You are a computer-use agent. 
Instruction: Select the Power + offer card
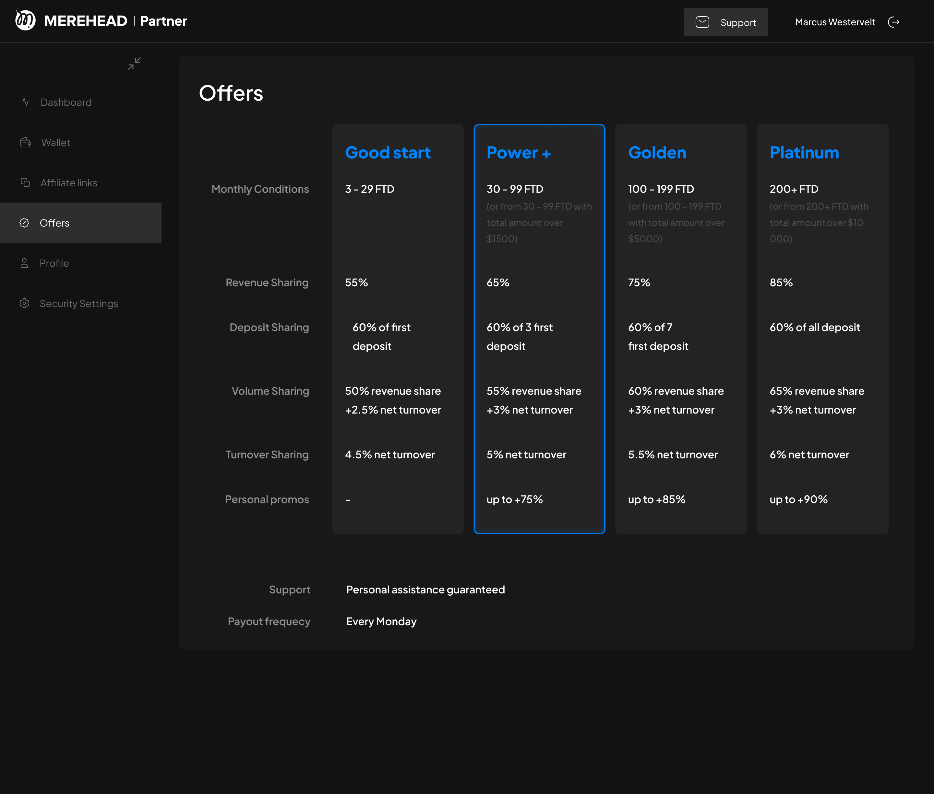pyautogui.click(x=539, y=329)
